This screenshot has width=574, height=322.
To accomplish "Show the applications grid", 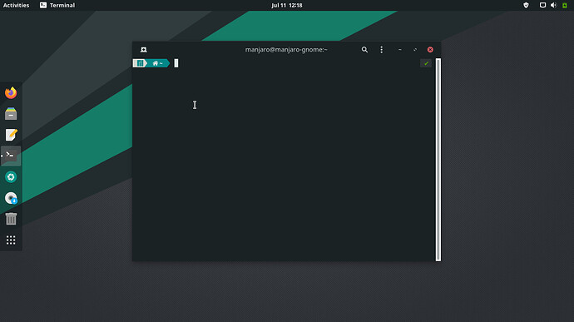I will 11,240.
